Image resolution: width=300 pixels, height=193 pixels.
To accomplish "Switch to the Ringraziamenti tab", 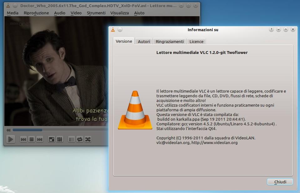I will click(x=170, y=41).
